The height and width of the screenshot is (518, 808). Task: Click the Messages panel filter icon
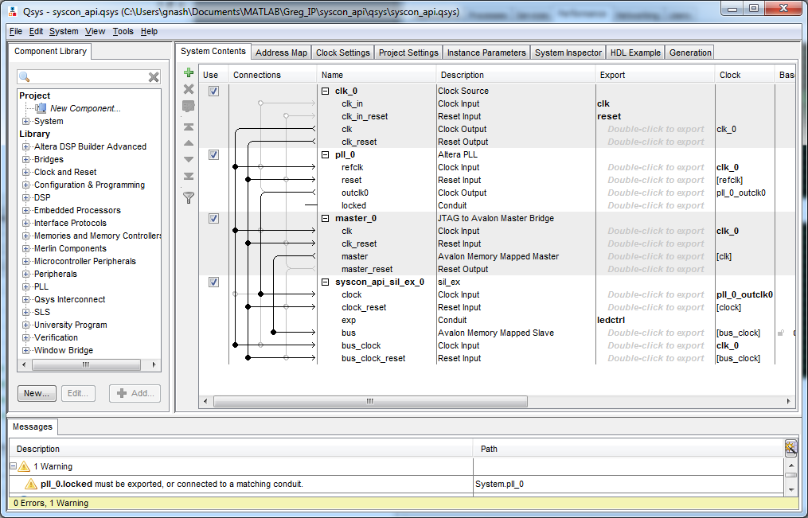[790, 448]
